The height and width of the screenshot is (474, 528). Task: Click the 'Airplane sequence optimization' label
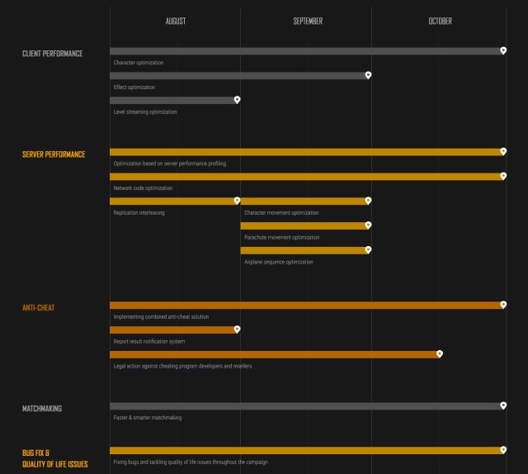[x=279, y=262]
